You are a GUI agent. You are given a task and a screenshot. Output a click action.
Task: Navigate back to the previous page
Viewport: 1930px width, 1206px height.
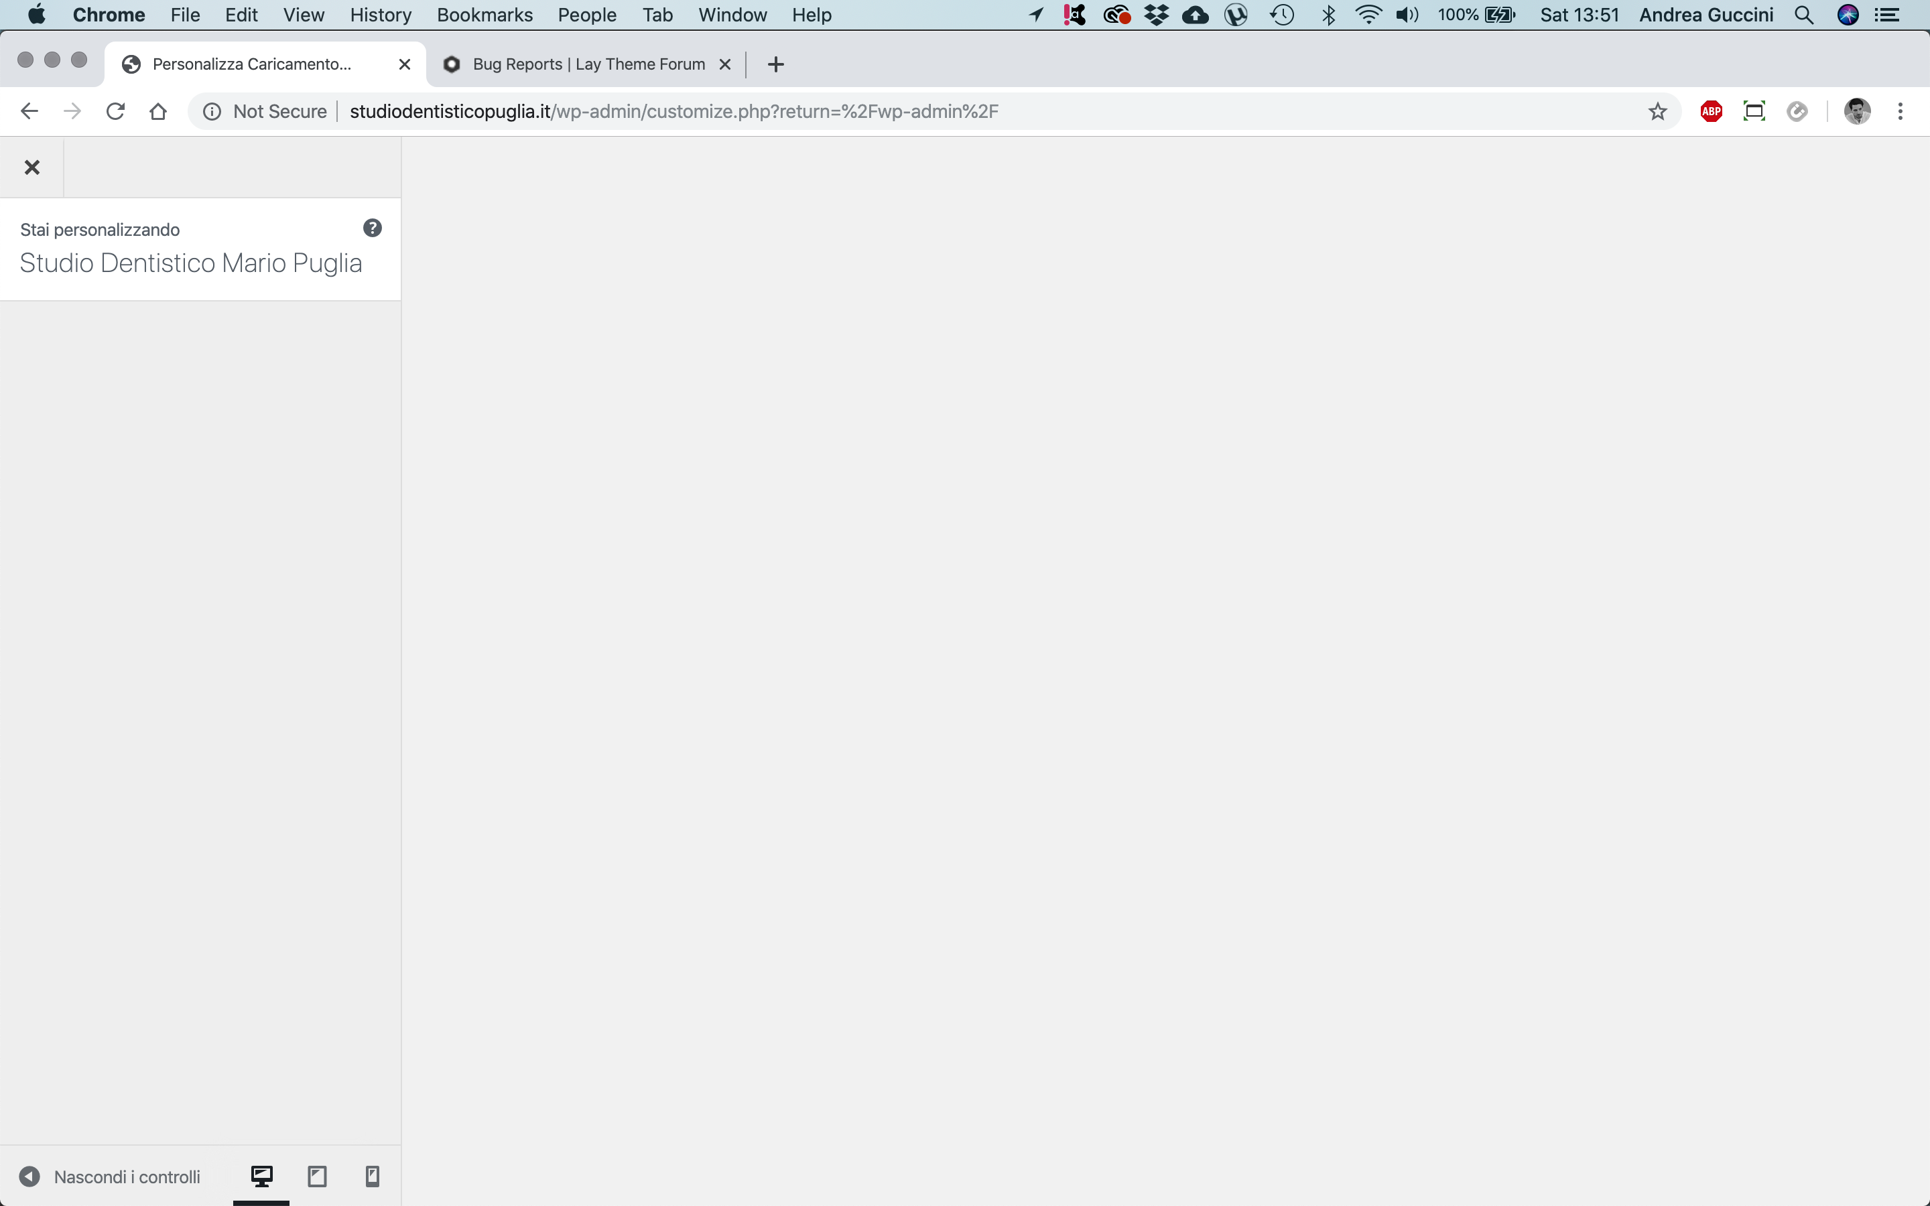point(29,112)
